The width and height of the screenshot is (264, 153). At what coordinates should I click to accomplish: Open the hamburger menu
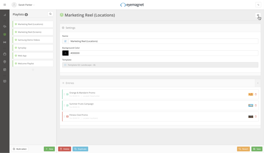tap(5, 5)
